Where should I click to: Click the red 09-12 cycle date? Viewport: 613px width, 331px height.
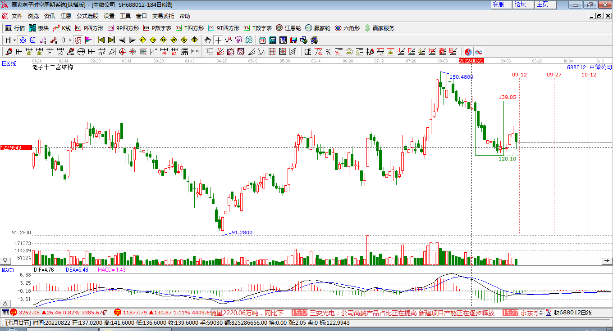point(519,75)
